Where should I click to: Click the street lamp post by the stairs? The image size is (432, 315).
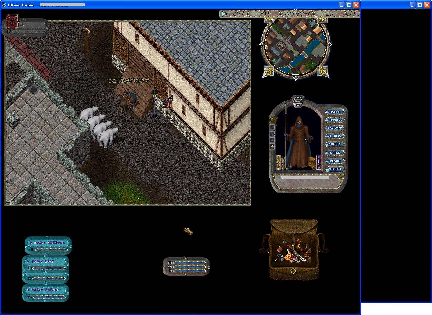pyautogui.click(x=155, y=103)
